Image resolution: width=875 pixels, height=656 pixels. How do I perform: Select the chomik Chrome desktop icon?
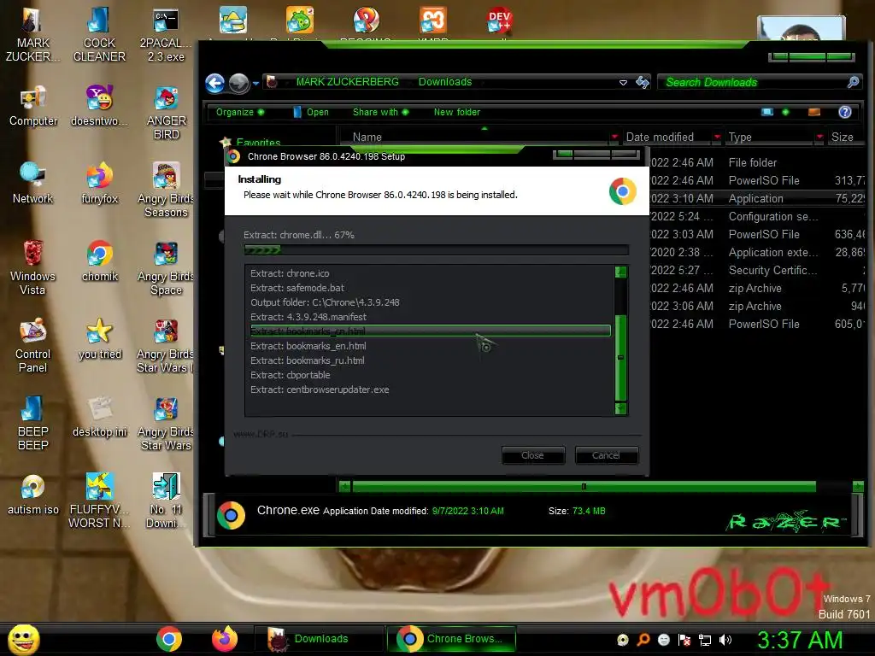coord(100,261)
